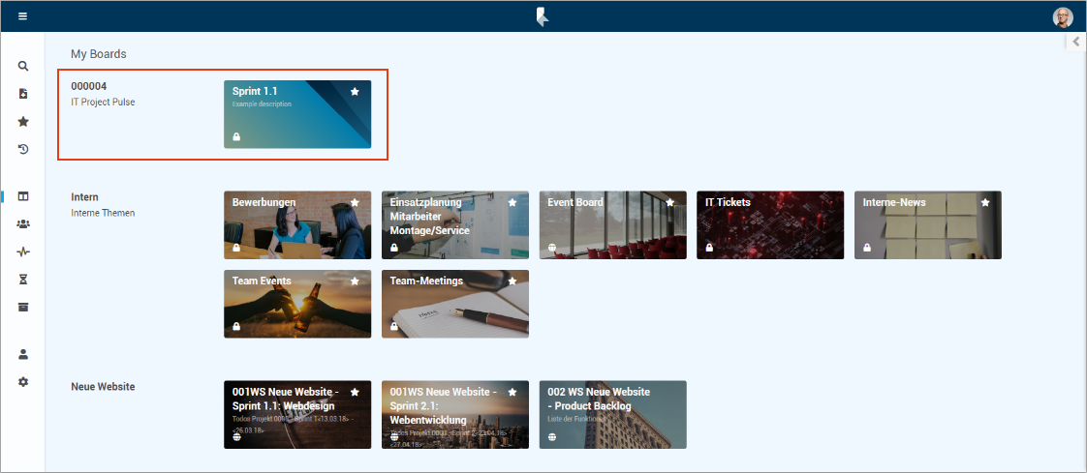The width and height of the screenshot is (1087, 473).
Task: Select the boards icon in the sidebar
Action: point(23,196)
